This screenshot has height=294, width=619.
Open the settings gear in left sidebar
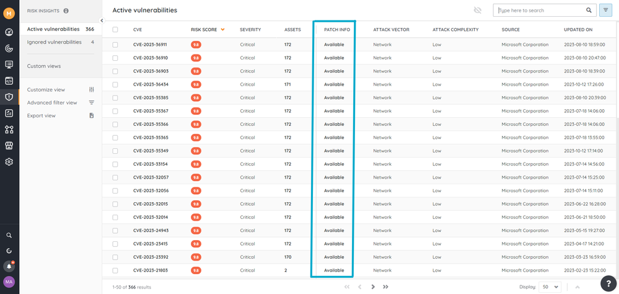point(9,162)
